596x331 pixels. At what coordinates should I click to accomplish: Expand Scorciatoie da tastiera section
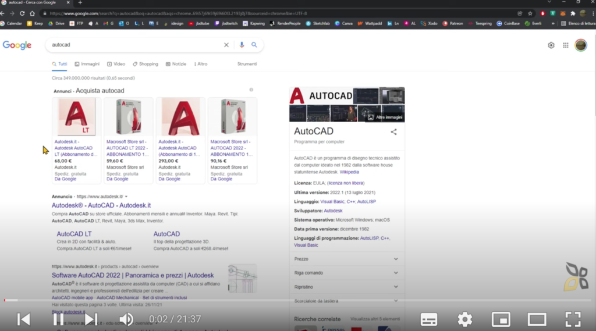pyautogui.click(x=346, y=301)
